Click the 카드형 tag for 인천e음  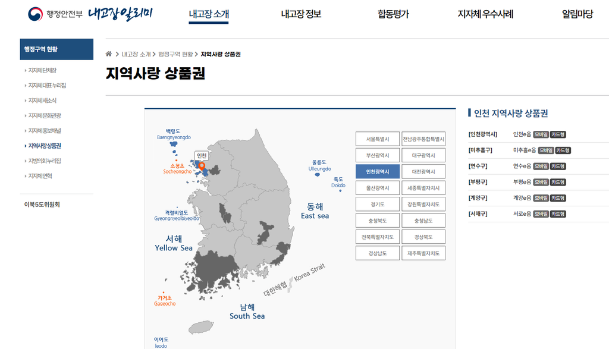(558, 134)
